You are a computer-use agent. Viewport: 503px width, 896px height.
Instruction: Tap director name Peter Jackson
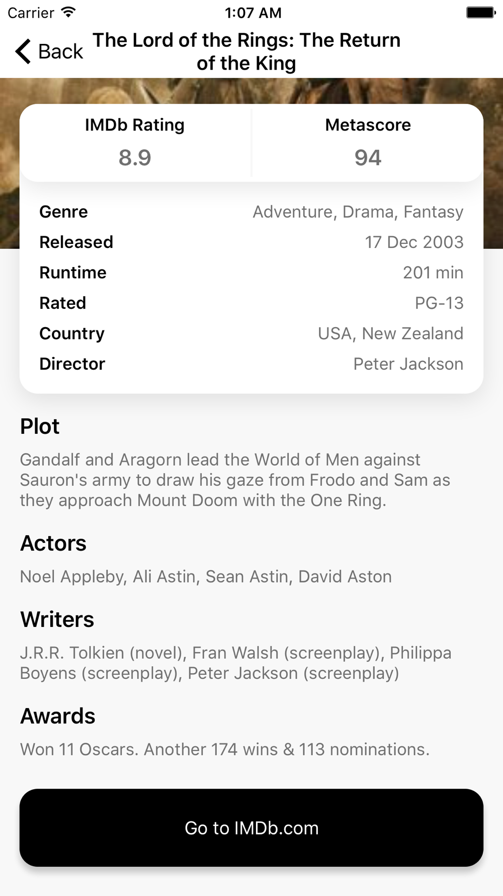(408, 364)
